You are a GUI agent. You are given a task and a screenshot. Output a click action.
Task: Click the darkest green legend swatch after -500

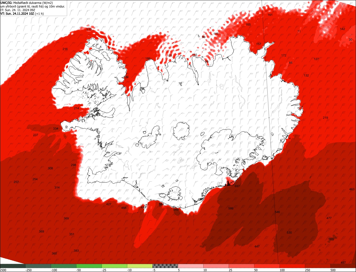pyautogui.click(x=13, y=266)
